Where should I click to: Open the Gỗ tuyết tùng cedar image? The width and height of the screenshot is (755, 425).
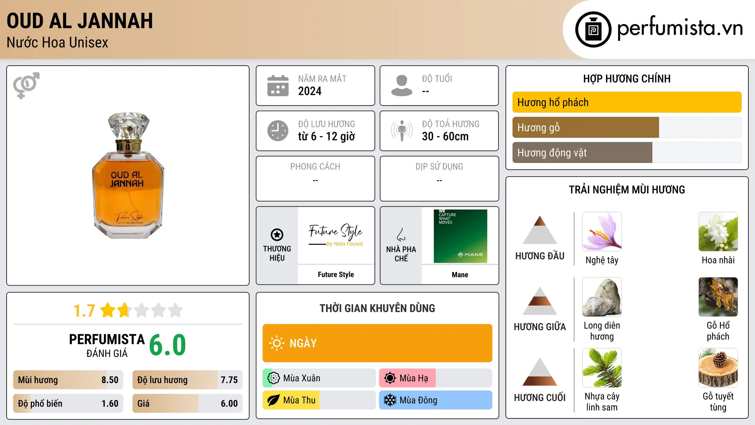point(718,368)
